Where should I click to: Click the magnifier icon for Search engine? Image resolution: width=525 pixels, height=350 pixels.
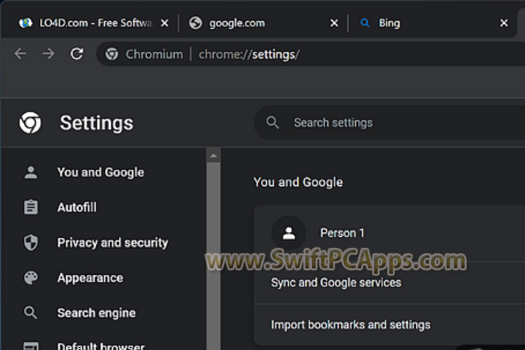pos(31,313)
